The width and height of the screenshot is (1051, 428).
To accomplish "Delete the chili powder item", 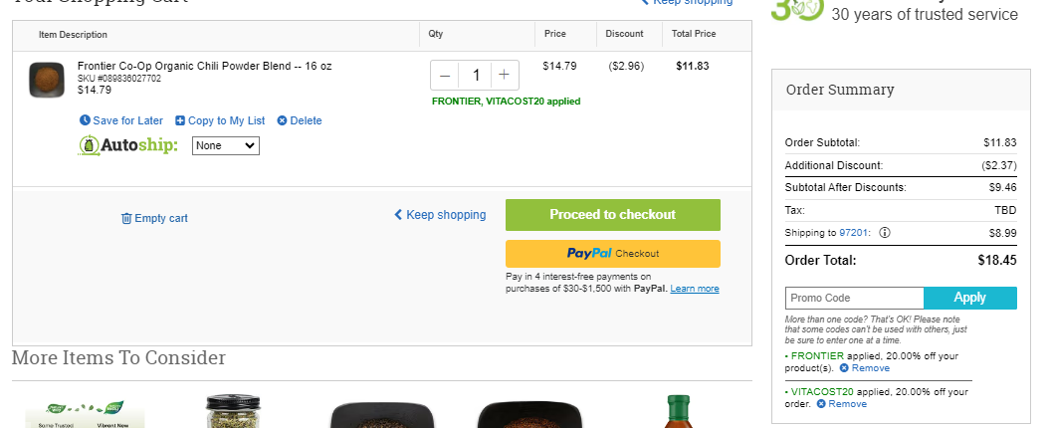I will [300, 120].
